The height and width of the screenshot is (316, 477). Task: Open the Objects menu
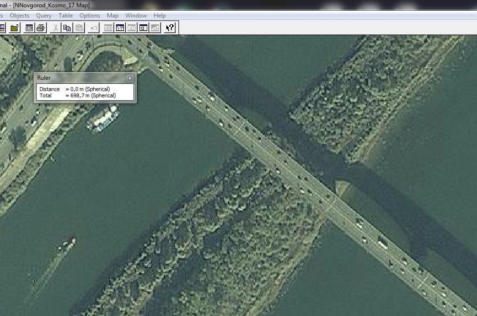pyautogui.click(x=20, y=16)
